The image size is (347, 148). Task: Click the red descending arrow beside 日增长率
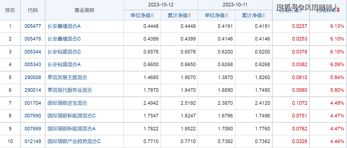point(338,11)
